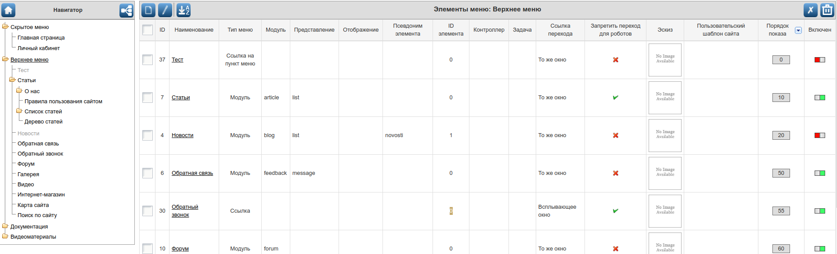Toggle the Включен switch for Обратная связь
This screenshot has height=254, width=837.
(x=819, y=173)
